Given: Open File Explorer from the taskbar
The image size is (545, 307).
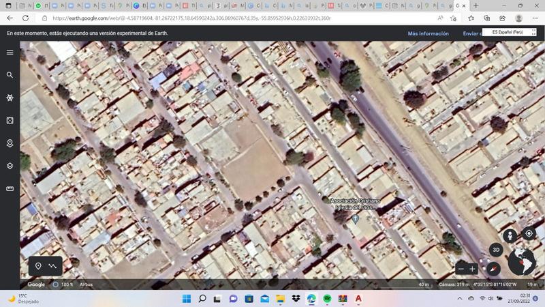Looking at the screenshot, I should [x=280, y=299].
